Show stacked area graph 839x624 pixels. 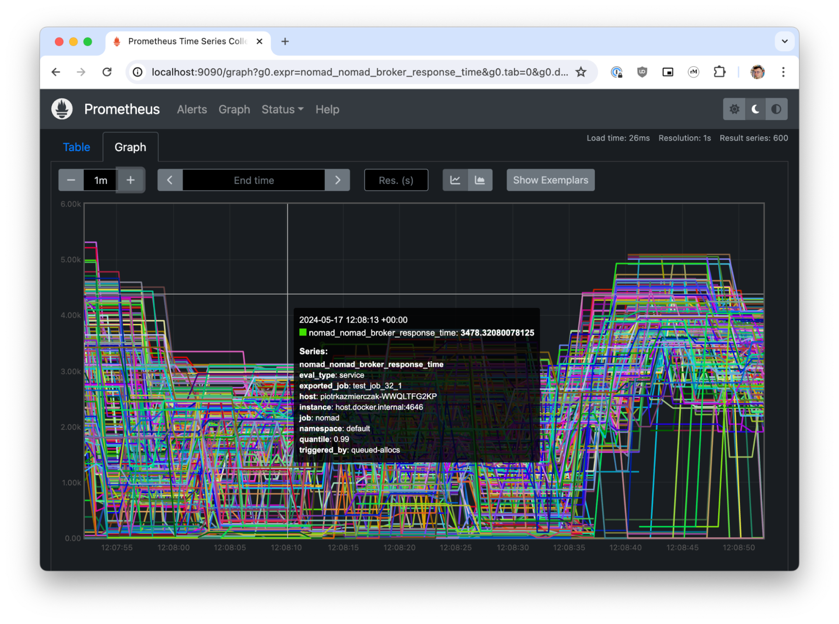pyautogui.click(x=480, y=180)
